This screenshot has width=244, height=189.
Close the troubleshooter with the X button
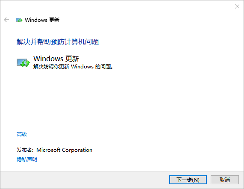pos(237,6)
